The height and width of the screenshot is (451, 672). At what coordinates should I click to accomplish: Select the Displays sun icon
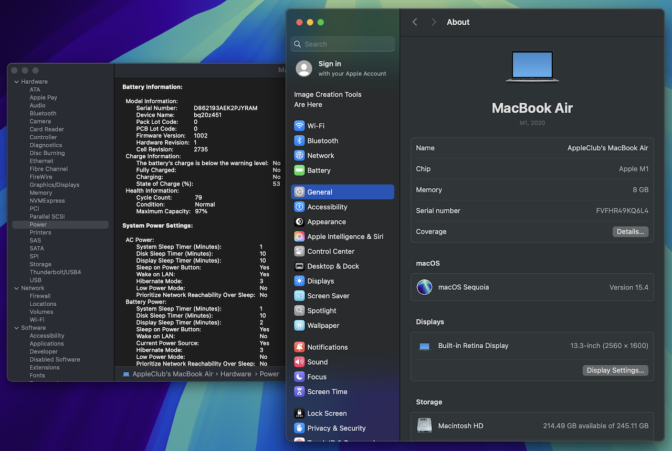tap(299, 281)
